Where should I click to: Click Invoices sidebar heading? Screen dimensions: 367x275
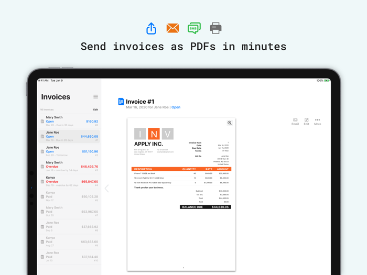point(56,97)
